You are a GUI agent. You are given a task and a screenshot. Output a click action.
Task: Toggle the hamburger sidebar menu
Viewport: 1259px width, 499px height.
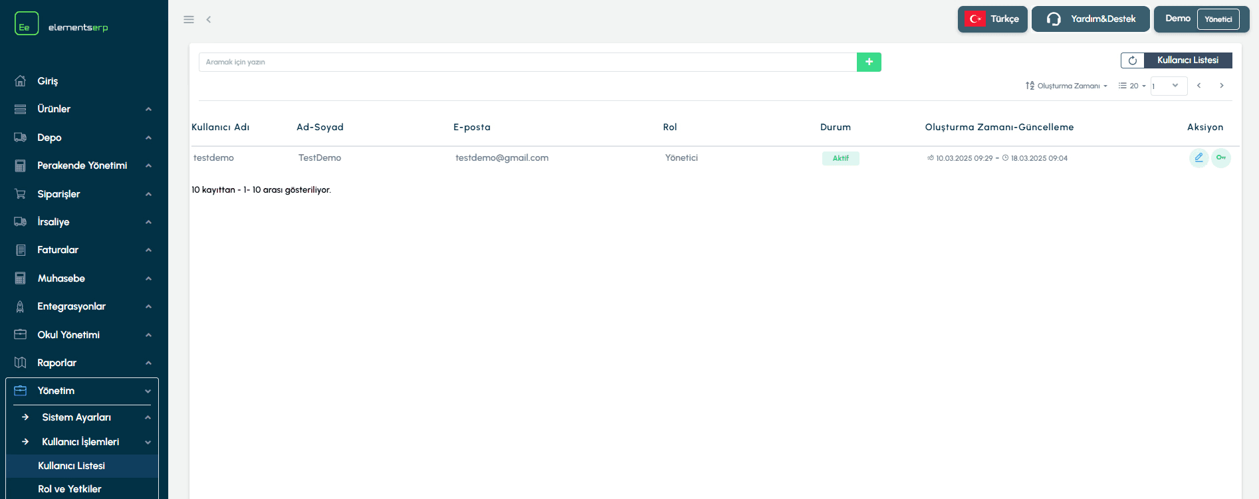pos(189,19)
